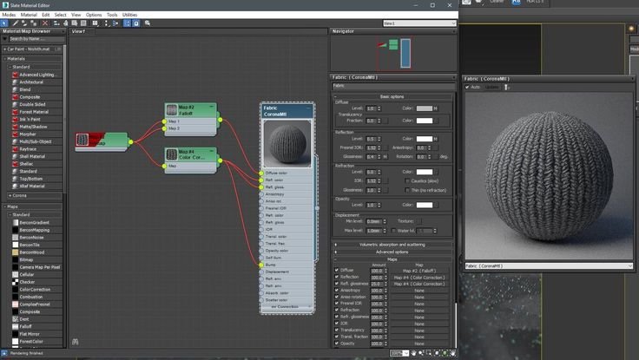The image size is (639, 360).
Task: Open the Material menu
Action: tap(29, 15)
